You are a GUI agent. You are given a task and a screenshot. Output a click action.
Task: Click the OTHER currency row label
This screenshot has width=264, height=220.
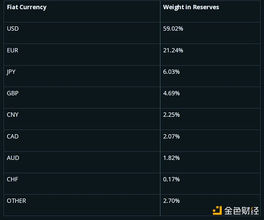coord(17,201)
